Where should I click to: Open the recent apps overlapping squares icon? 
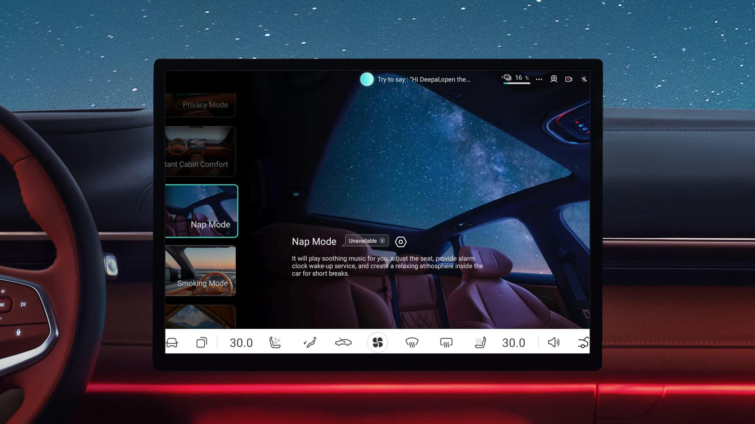click(x=202, y=343)
